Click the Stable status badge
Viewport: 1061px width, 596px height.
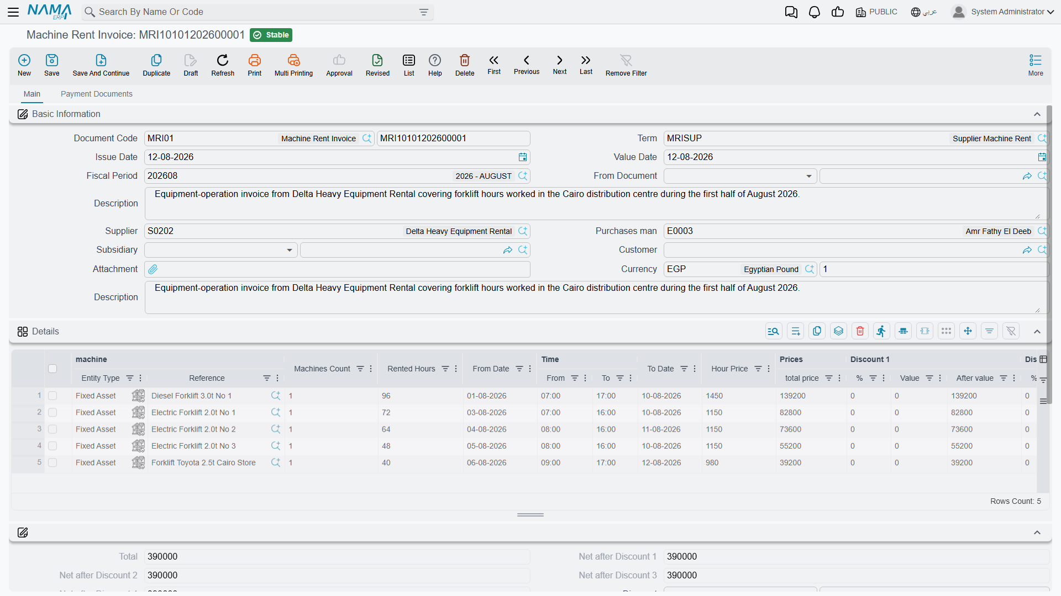coord(271,35)
